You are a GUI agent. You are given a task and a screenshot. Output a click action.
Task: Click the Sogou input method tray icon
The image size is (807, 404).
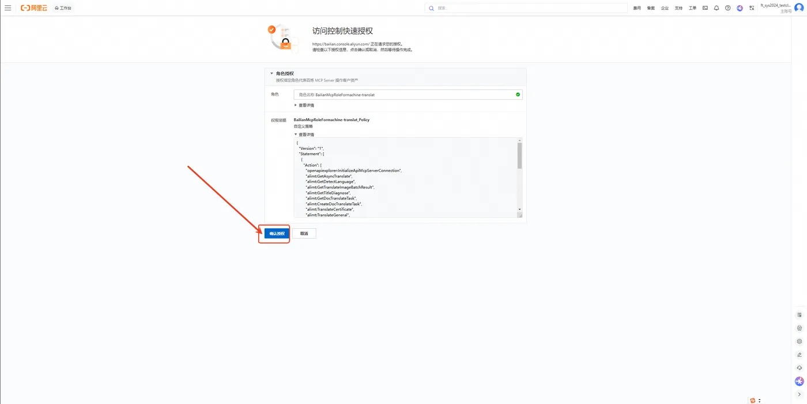[753, 400]
